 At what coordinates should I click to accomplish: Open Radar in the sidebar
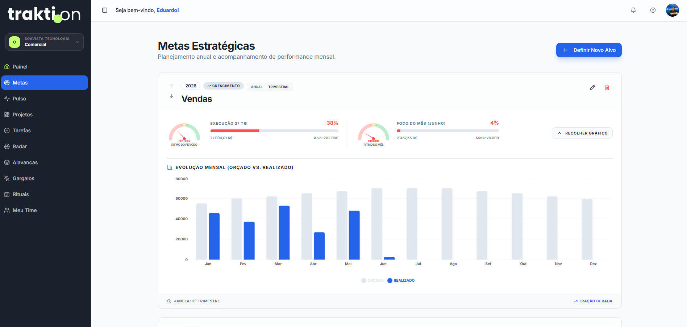point(45,146)
